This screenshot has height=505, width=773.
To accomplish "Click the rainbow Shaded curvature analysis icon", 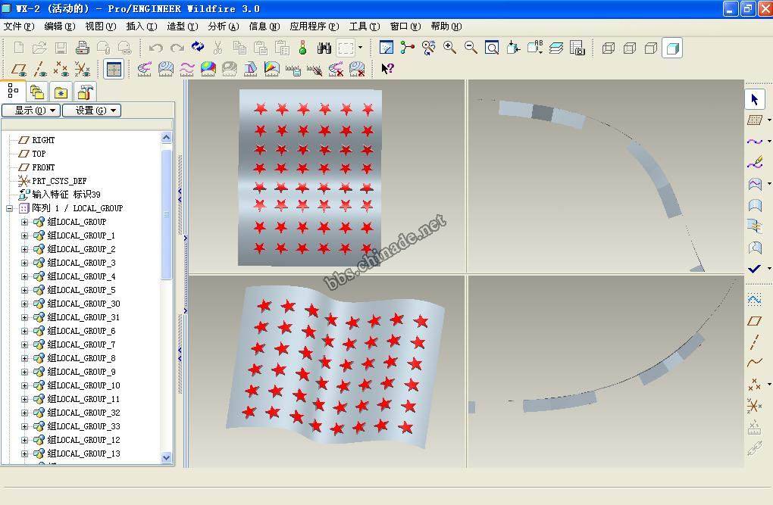I will click(x=208, y=69).
